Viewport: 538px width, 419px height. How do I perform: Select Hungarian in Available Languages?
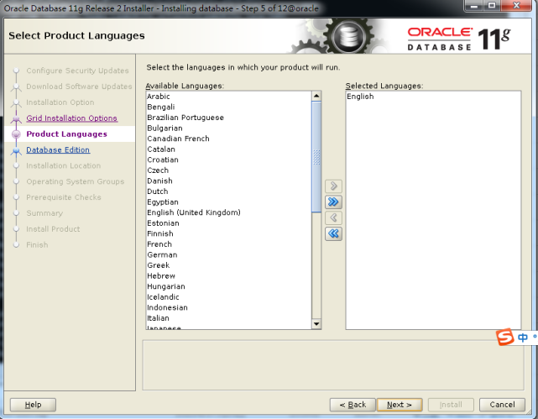point(228,286)
